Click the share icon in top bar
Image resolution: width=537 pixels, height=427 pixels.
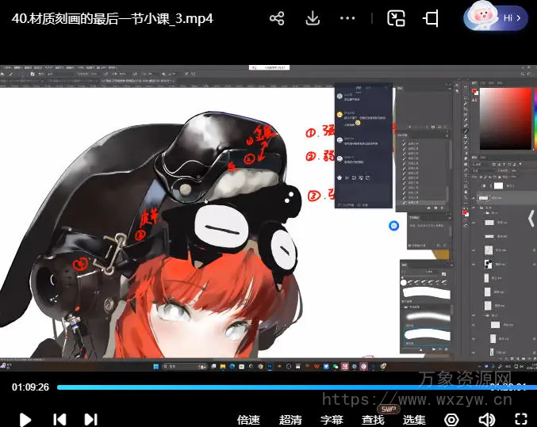[x=277, y=18]
